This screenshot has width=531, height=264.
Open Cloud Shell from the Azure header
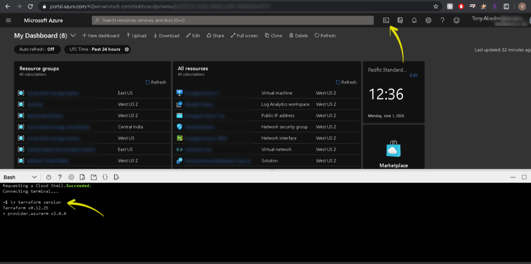click(x=386, y=20)
